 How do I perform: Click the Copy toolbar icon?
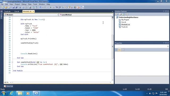[23, 7]
